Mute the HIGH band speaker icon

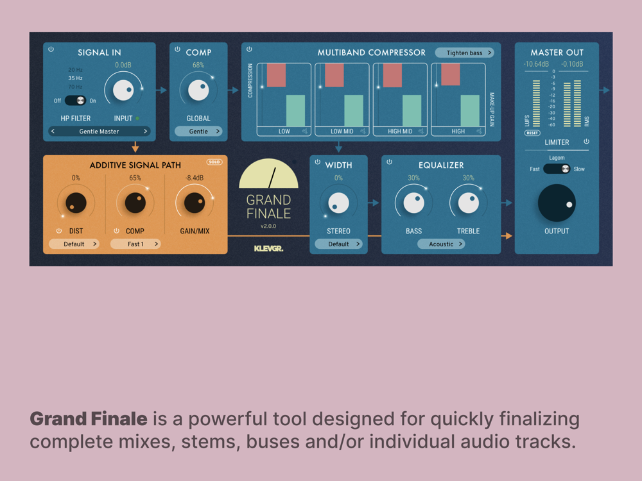[x=479, y=131]
